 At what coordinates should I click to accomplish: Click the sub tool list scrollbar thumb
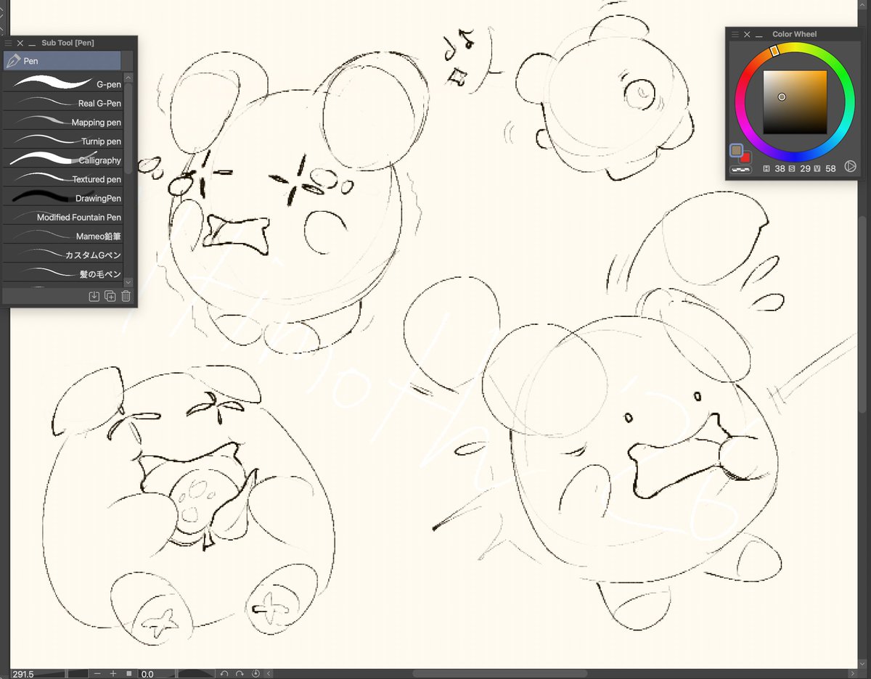(x=128, y=128)
